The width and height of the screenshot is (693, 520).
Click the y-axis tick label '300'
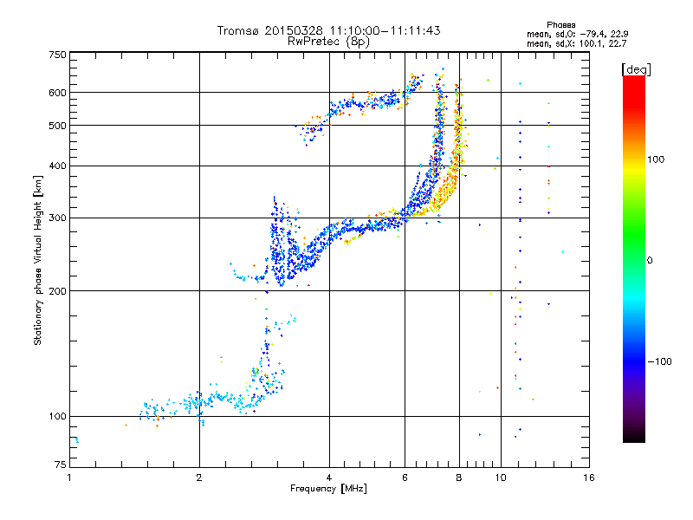coord(57,218)
